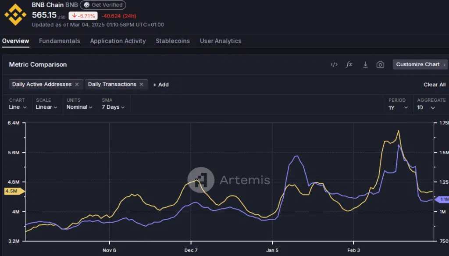
Task: Download the chart data
Action: (365, 65)
